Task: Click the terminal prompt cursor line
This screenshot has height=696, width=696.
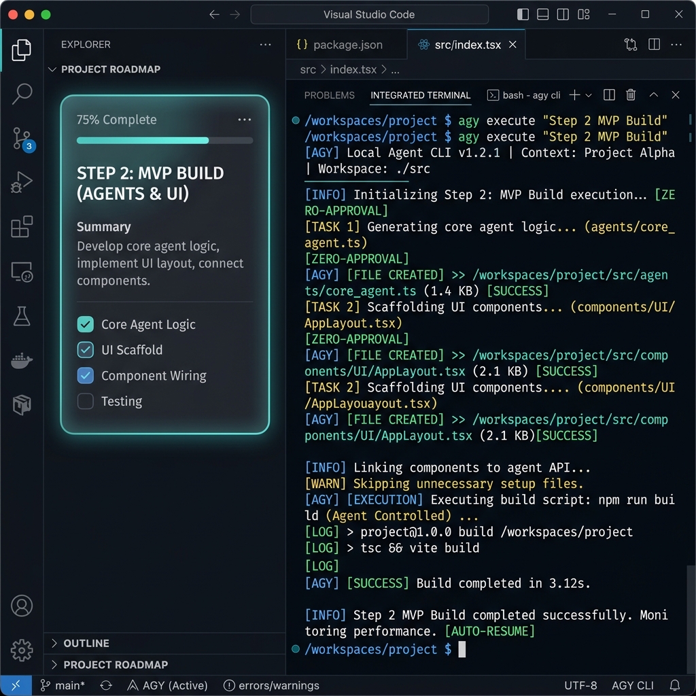Action: [x=385, y=649]
